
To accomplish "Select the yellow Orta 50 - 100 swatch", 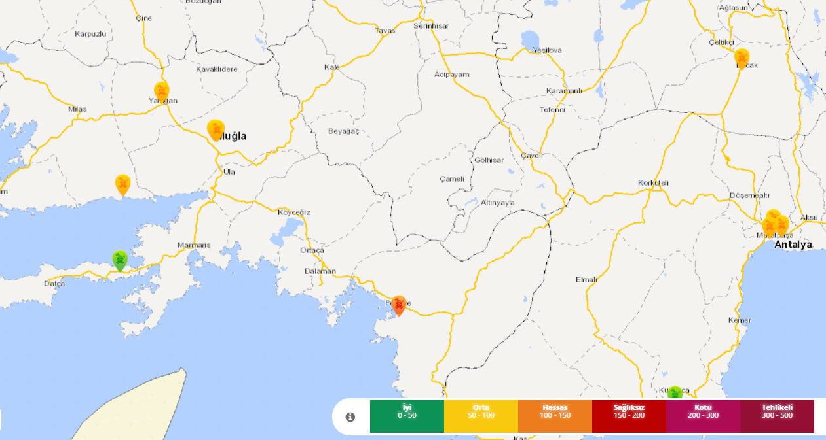I will coord(481,416).
